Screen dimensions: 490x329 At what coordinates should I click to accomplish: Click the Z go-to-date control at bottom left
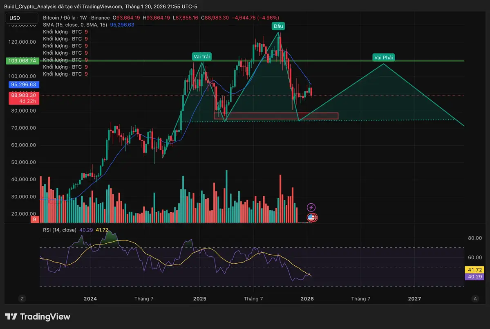(22, 298)
